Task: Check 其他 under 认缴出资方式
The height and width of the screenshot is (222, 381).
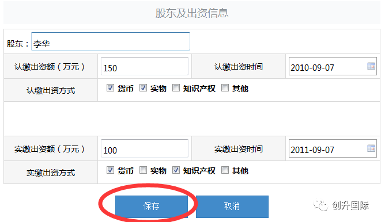Action: click(225, 88)
